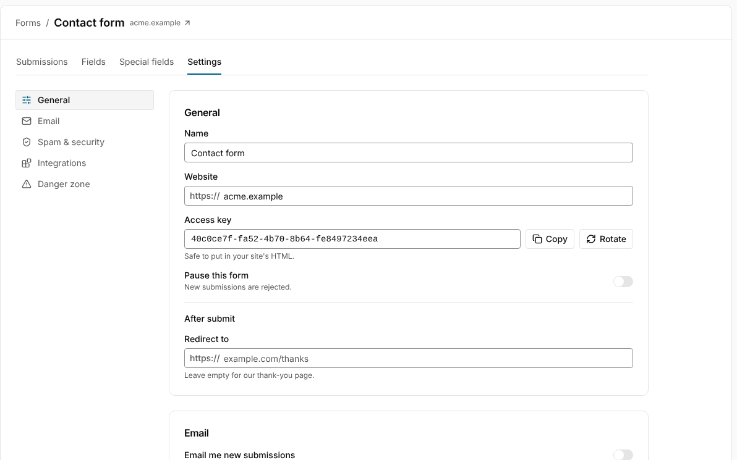737x460 pixels.
Task: Select the Settings tab
Action: pos(205,62)
